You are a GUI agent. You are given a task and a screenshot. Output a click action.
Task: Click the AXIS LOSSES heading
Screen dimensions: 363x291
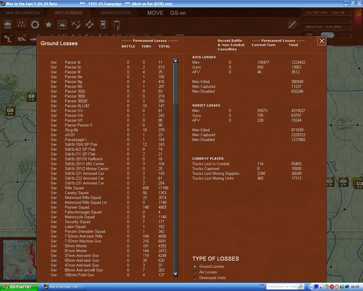(x=204, y=57)
